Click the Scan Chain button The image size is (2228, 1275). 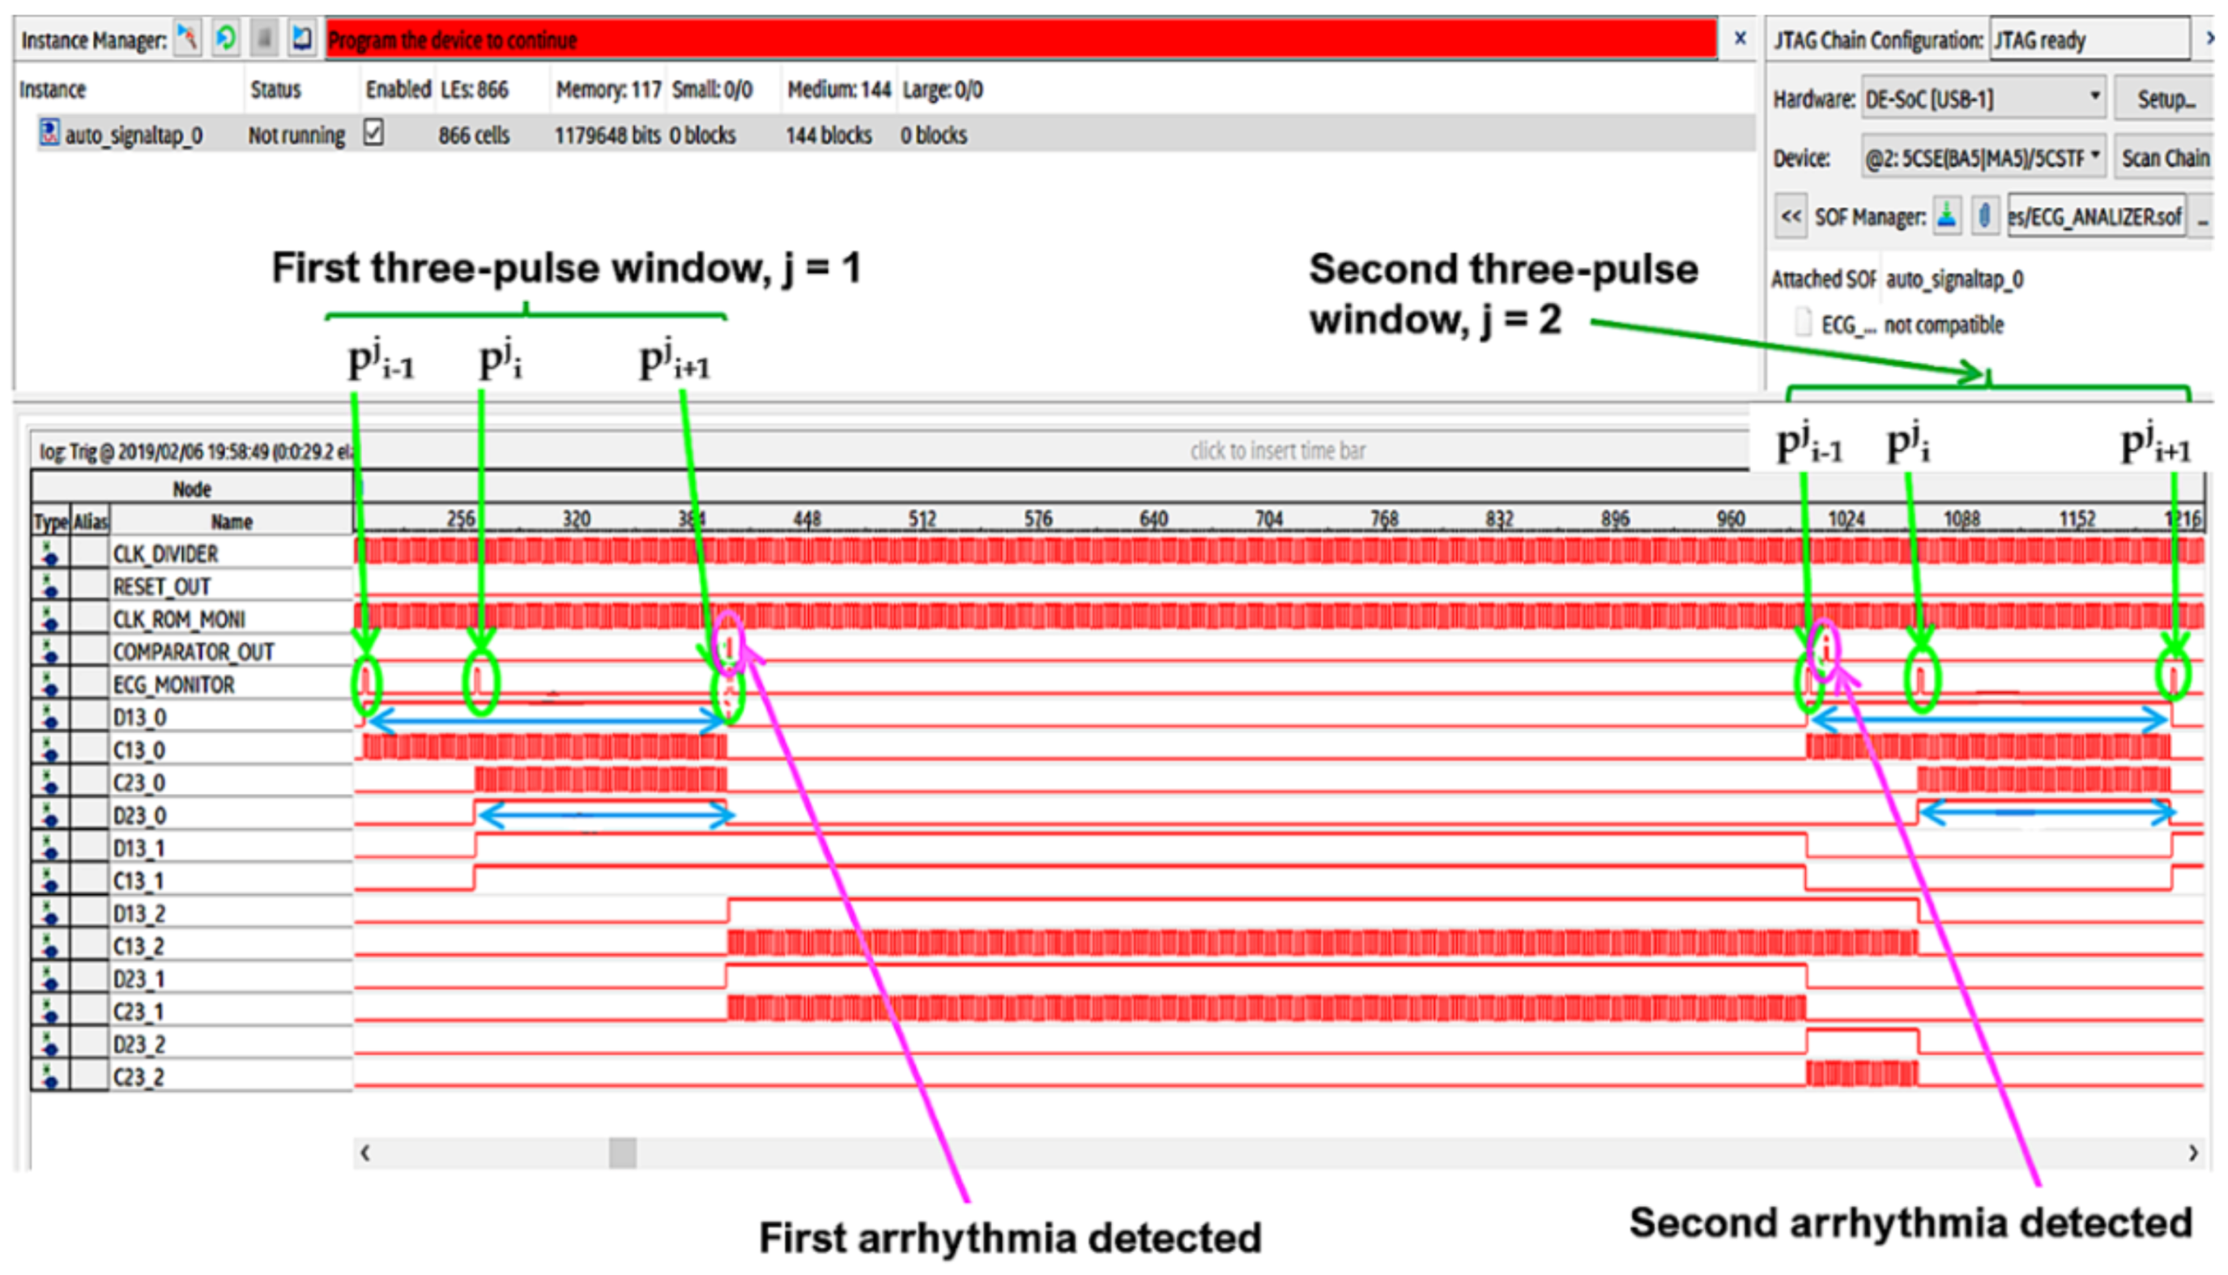pyautogui.click(x=2164, y=158)
